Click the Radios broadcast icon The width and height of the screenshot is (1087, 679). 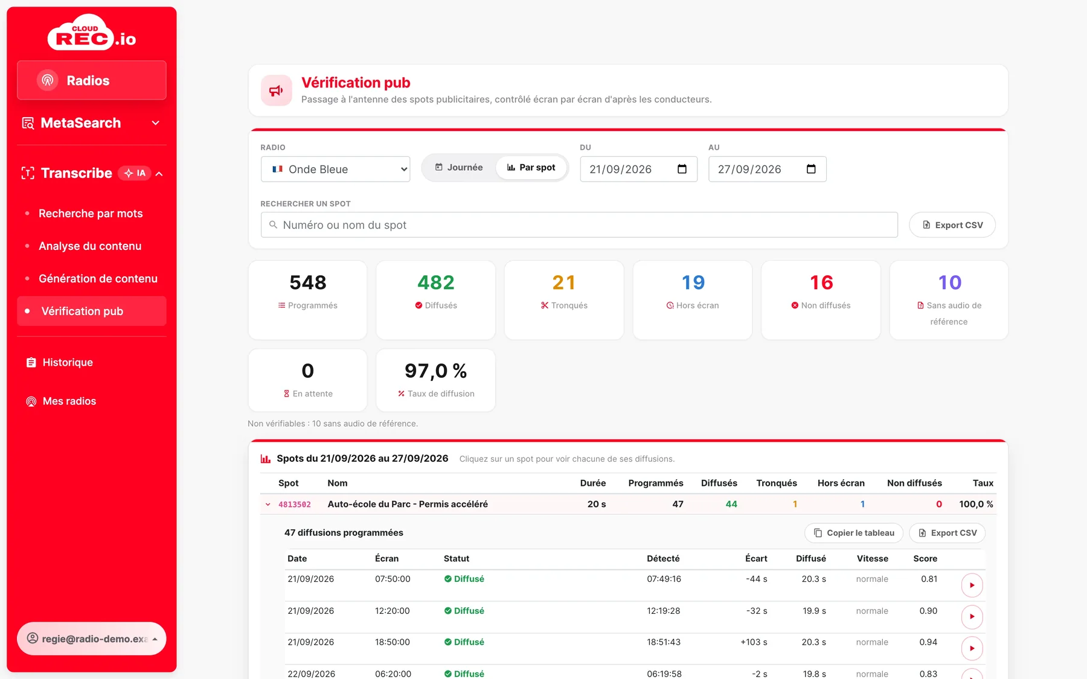pos(48,80)
